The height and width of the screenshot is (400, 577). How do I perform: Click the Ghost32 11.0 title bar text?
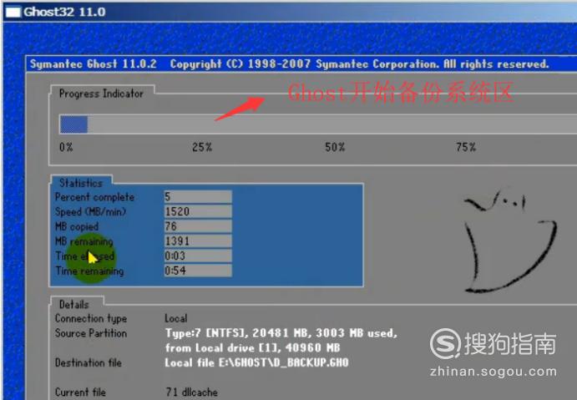point(64,13)
